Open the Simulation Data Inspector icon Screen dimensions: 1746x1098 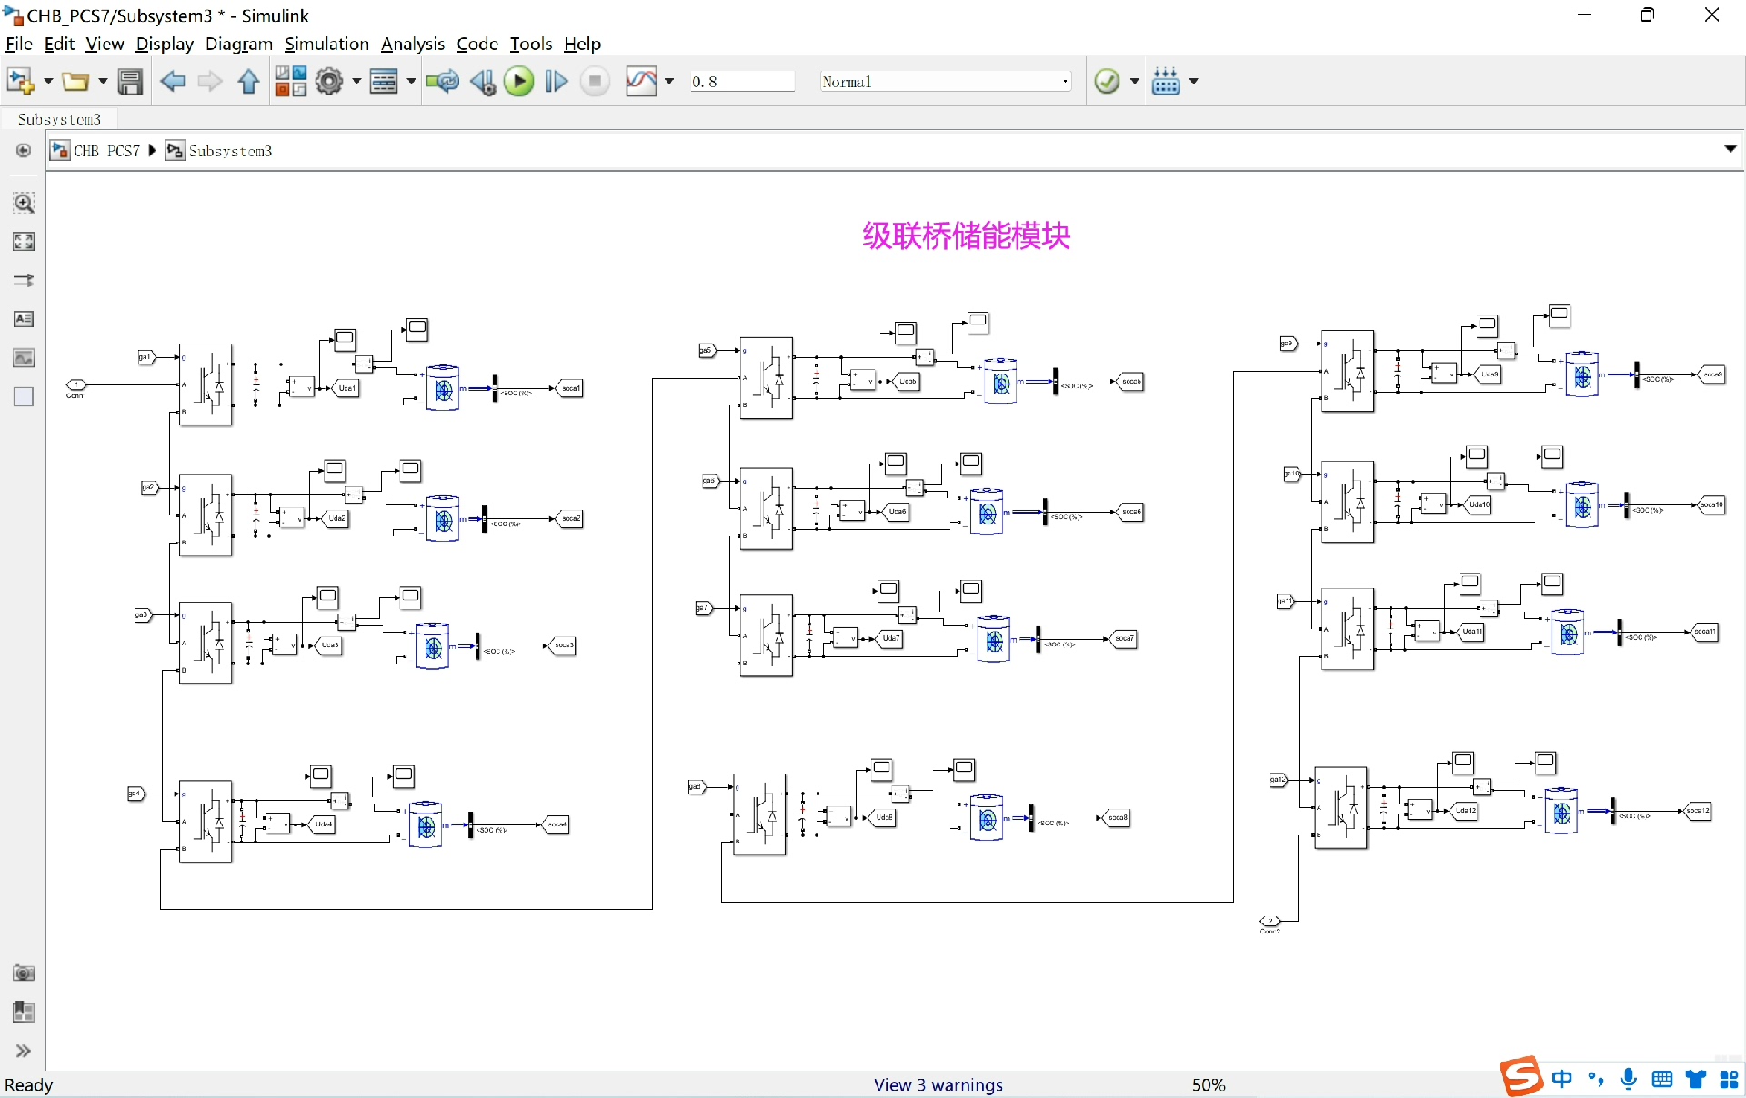[x=641, y=82]
